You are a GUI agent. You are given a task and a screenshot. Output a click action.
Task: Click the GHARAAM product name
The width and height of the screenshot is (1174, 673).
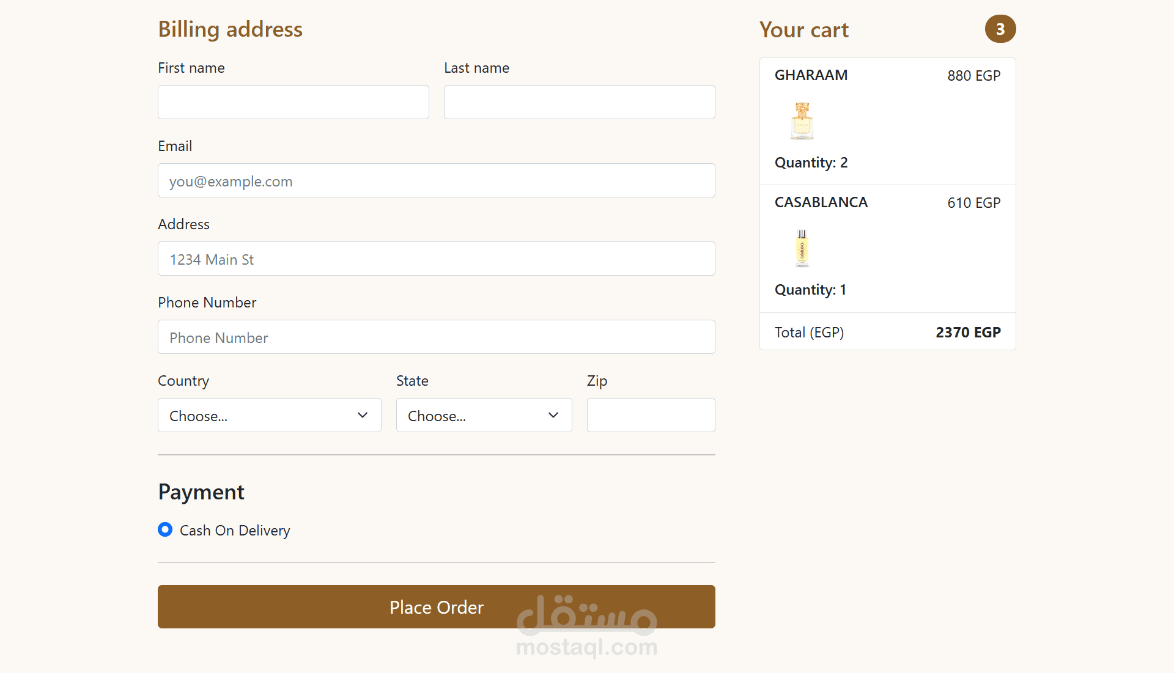[811, 75]
